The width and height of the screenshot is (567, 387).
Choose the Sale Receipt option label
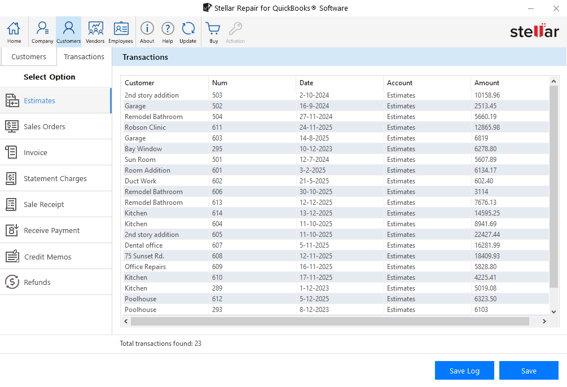pyautogui.click(x=44, y=204)
